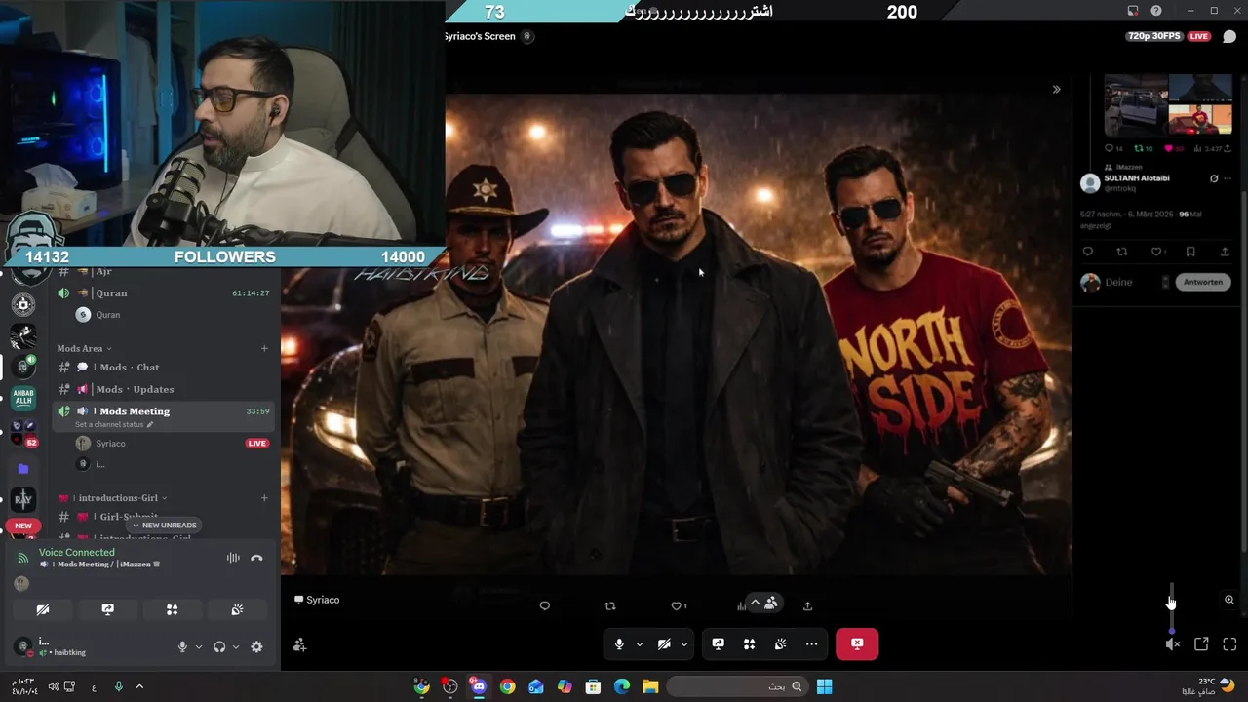Click the share icon under the shared image
This screenshot has width=1248, height=702.
807,605
